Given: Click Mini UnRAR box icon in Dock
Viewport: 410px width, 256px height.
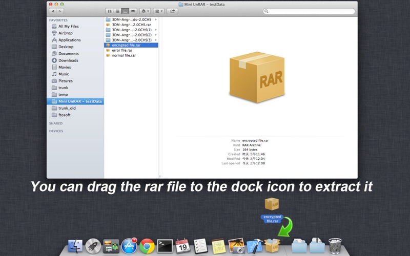Looking at the screenshot, I should pos(272,245).
